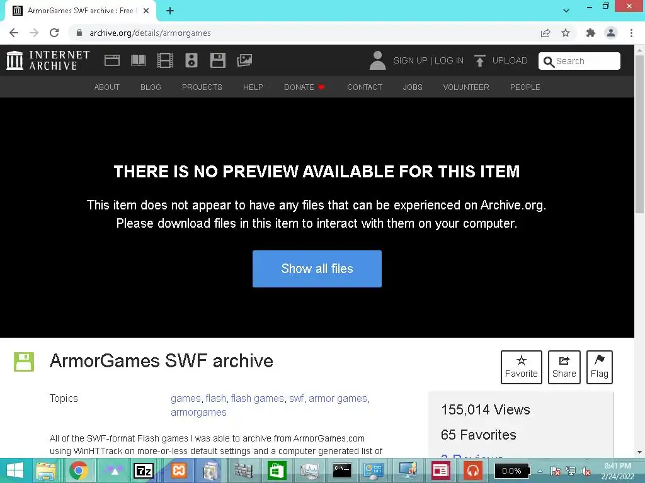Open the 'swf' topic link
This screenshot has height=483, width=645.
[296, 398]
